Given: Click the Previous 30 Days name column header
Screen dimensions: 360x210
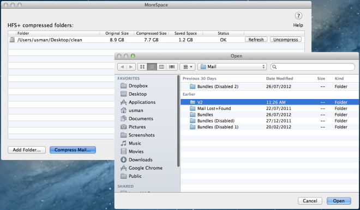Looking at the screenshot, I should (199, 78).
